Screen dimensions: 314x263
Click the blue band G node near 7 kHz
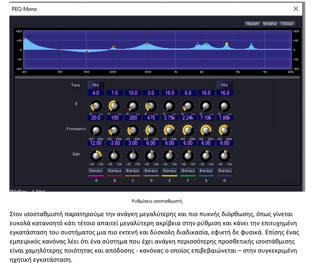point(251,44)
